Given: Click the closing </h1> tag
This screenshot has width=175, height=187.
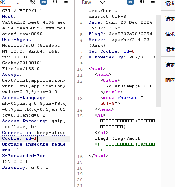Looking at the screenshot, I should [101, 133].
